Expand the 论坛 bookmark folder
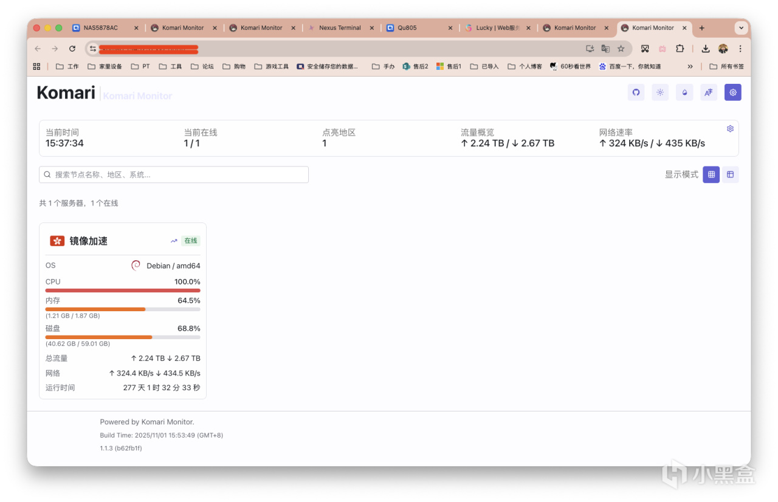Image resolution: width=778 pixels, height=502 pixels. pos(202,66)
